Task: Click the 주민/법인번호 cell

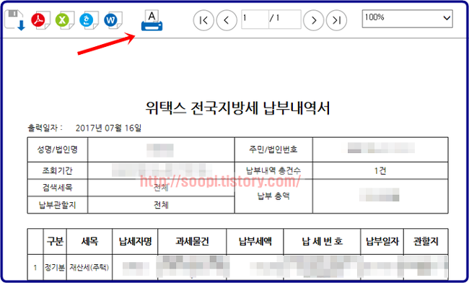Action: tap(273, 149)
